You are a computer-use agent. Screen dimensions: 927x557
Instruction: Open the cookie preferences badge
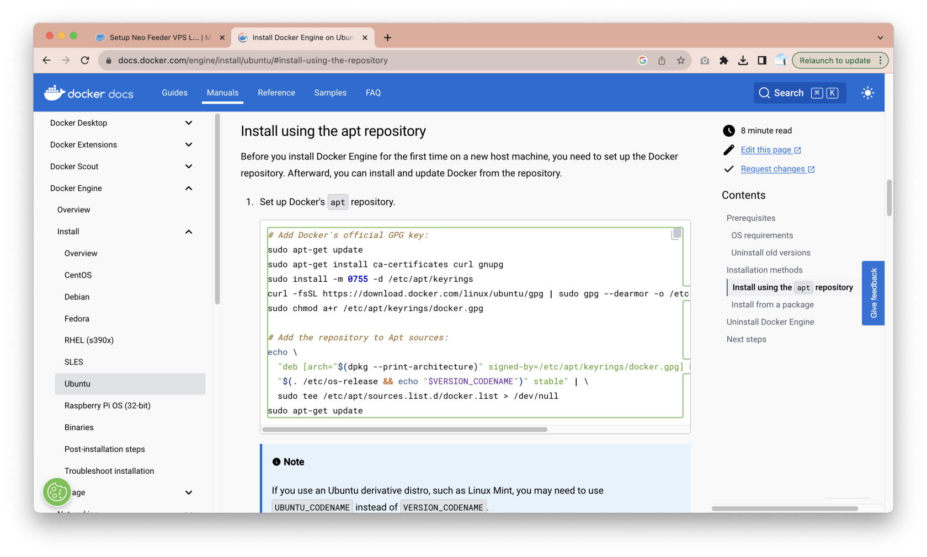(x=57, y=492)
